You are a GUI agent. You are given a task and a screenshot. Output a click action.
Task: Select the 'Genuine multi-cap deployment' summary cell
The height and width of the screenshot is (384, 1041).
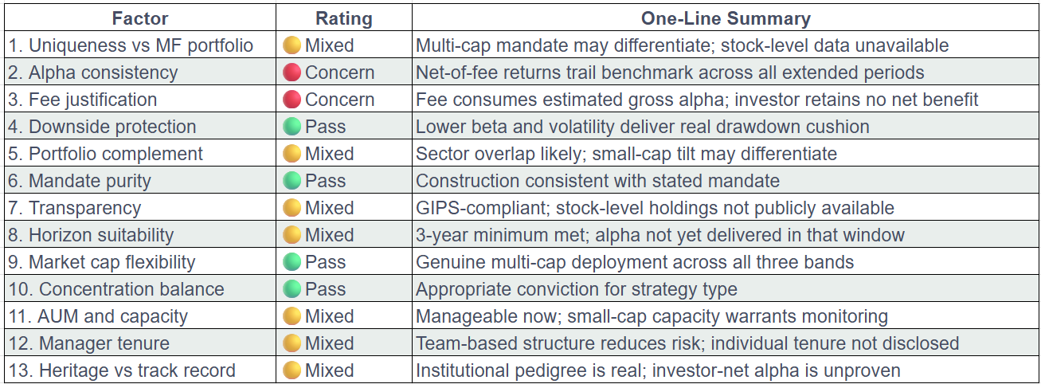pyautogui.click(x=726, y=262)
